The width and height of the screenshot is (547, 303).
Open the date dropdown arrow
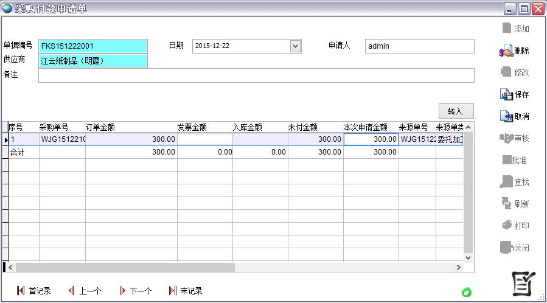(296, 46)
